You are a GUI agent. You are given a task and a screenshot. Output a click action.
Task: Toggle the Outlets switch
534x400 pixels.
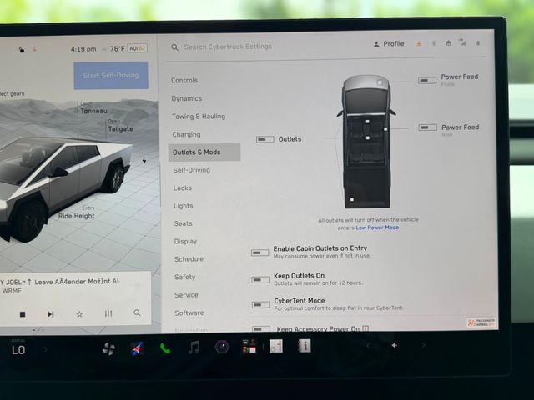pyautogui.click(x=265, y=139)
